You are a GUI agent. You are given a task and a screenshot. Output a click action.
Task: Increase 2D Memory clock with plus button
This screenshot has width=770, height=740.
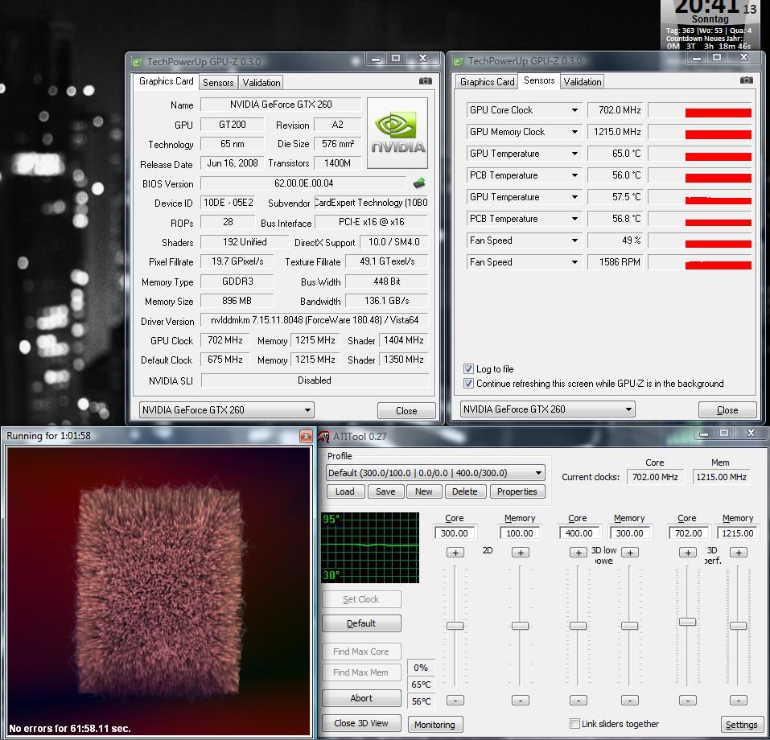pos(521,553)
